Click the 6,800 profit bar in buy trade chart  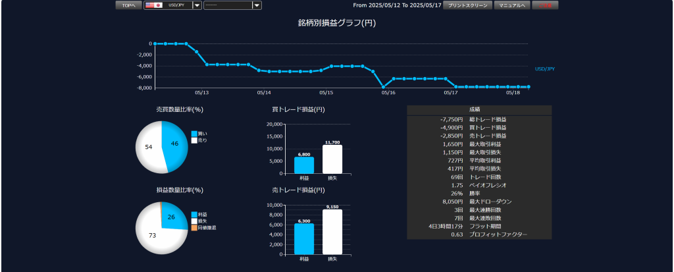point(303,165)
